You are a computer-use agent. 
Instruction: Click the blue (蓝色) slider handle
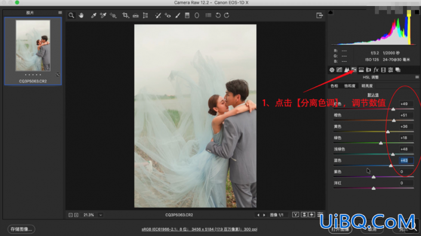tap(391, 165)
